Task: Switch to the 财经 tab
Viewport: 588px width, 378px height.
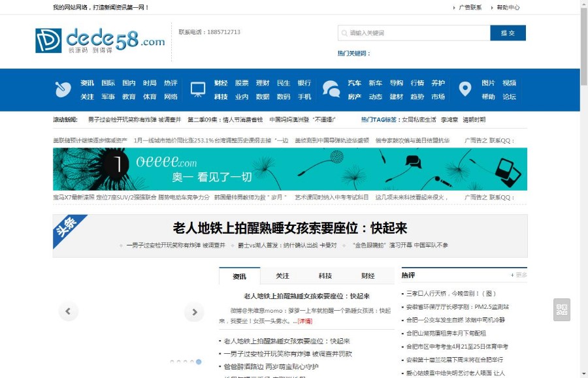Action: pos(368,276)
